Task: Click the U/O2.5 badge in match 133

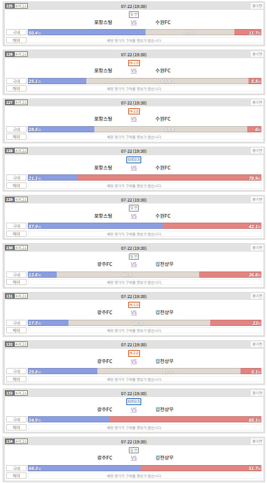Action: click(x=134, y=402)
